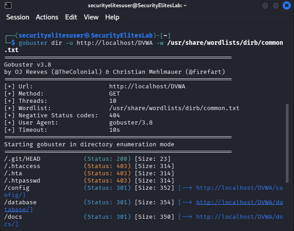Click the -w flag in the command

[x=160, y=43]
